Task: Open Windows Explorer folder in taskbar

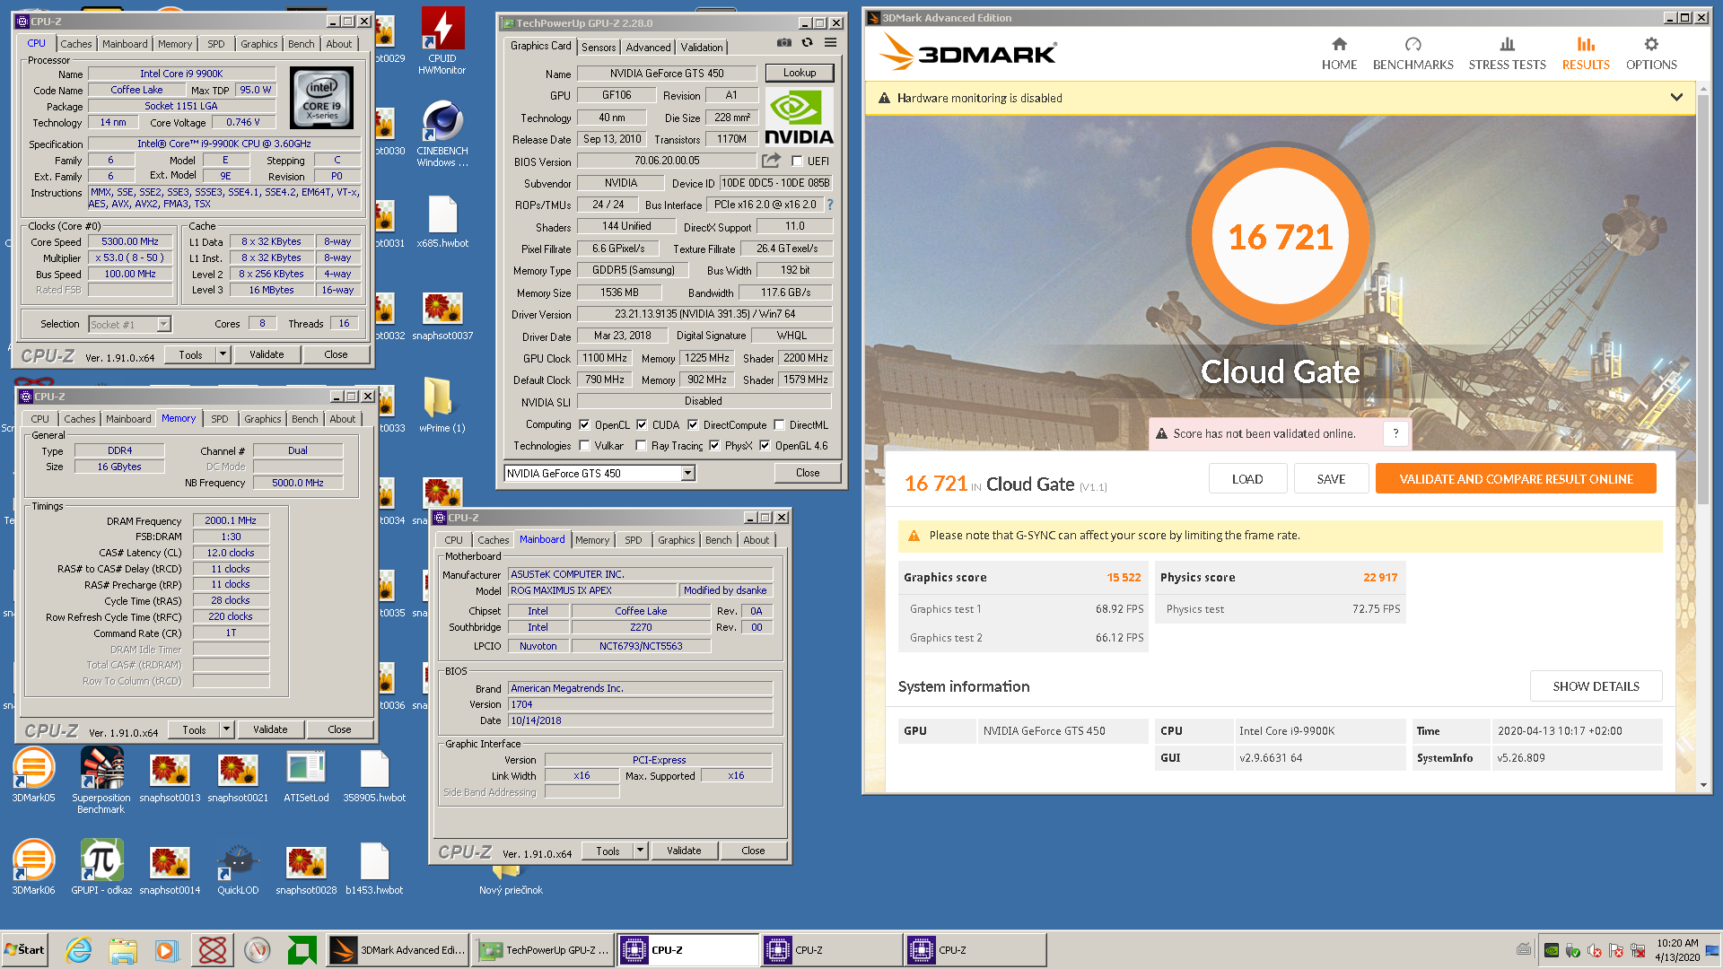Action: pos(123,949)
